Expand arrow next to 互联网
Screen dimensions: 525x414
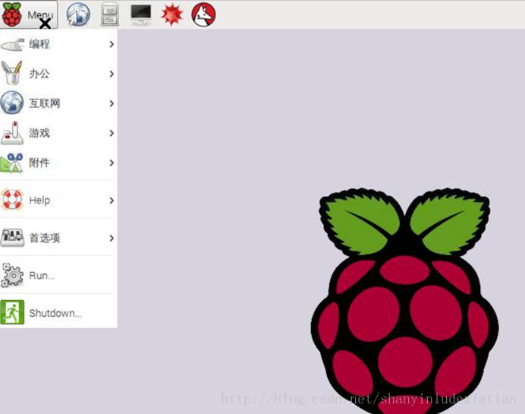tap(112, 103)
